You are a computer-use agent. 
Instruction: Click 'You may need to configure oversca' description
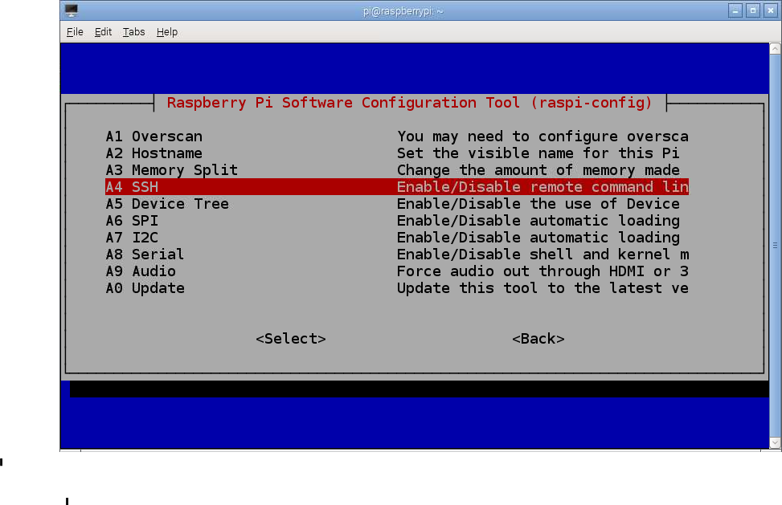click(x=542, y=136)
